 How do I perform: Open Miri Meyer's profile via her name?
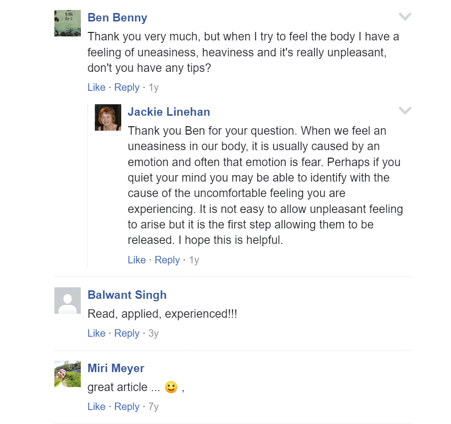click(116, 368)
